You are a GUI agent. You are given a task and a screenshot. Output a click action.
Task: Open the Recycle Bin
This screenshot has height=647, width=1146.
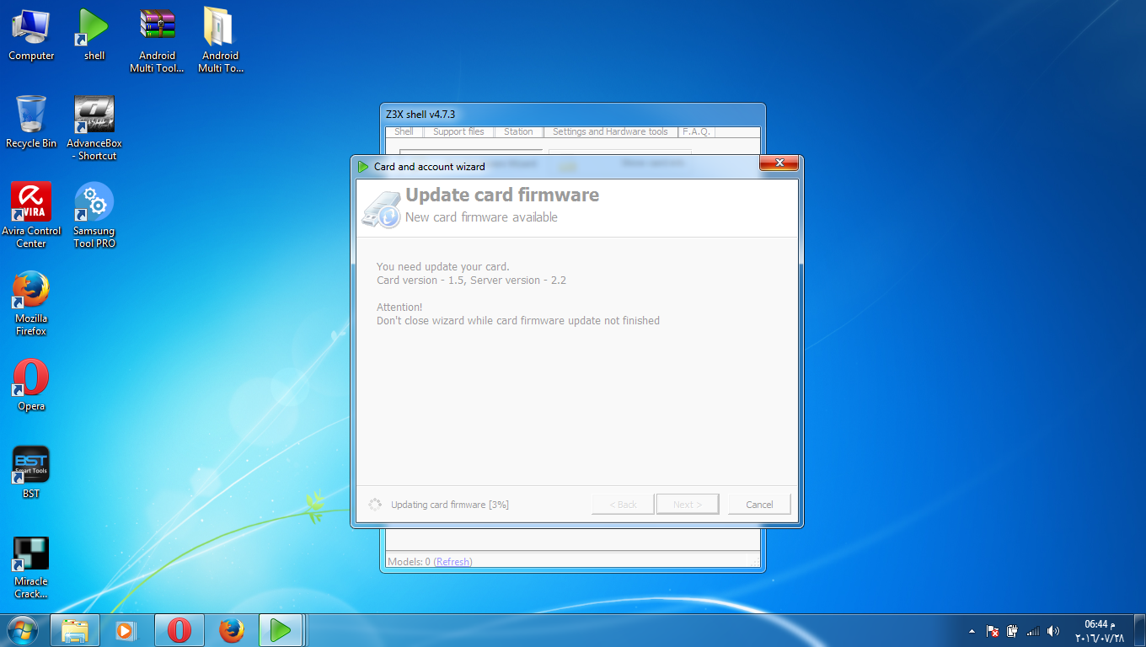coord(31,122)
